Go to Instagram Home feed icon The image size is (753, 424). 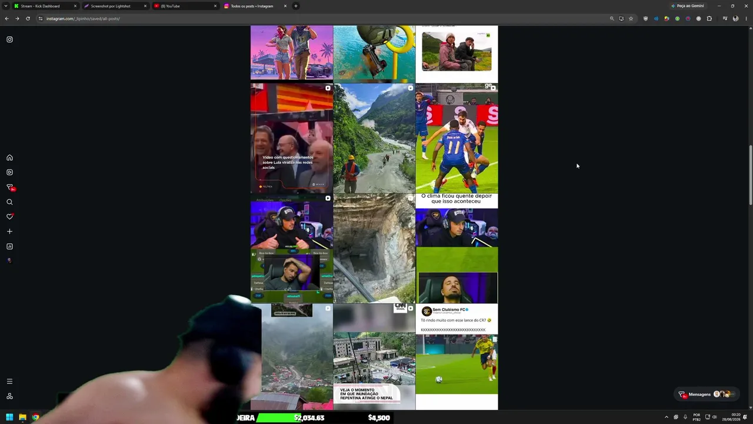[9, 158]
